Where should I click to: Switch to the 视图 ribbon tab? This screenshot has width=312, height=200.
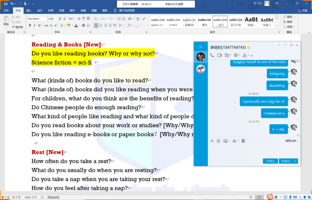coord(94,11)
